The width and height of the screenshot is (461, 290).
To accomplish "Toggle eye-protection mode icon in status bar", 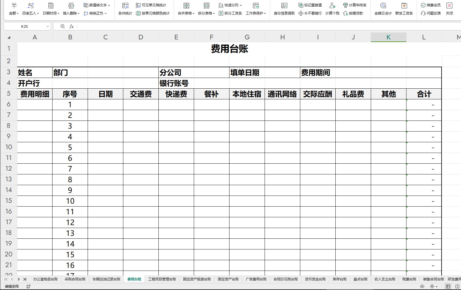I will click(422, 287).
